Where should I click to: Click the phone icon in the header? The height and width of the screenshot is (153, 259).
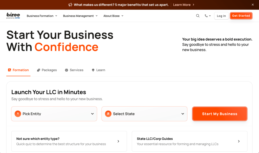(206, 16)
